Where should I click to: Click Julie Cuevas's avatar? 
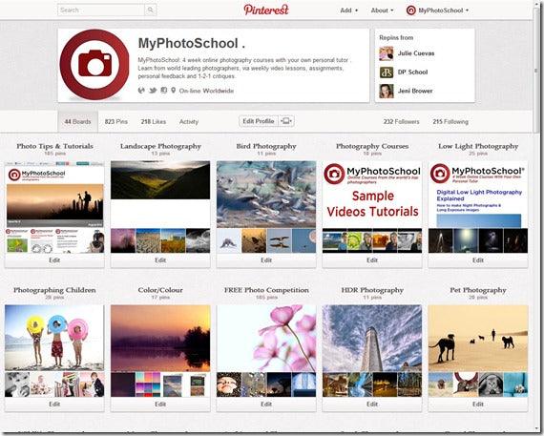tap(387, 53)
